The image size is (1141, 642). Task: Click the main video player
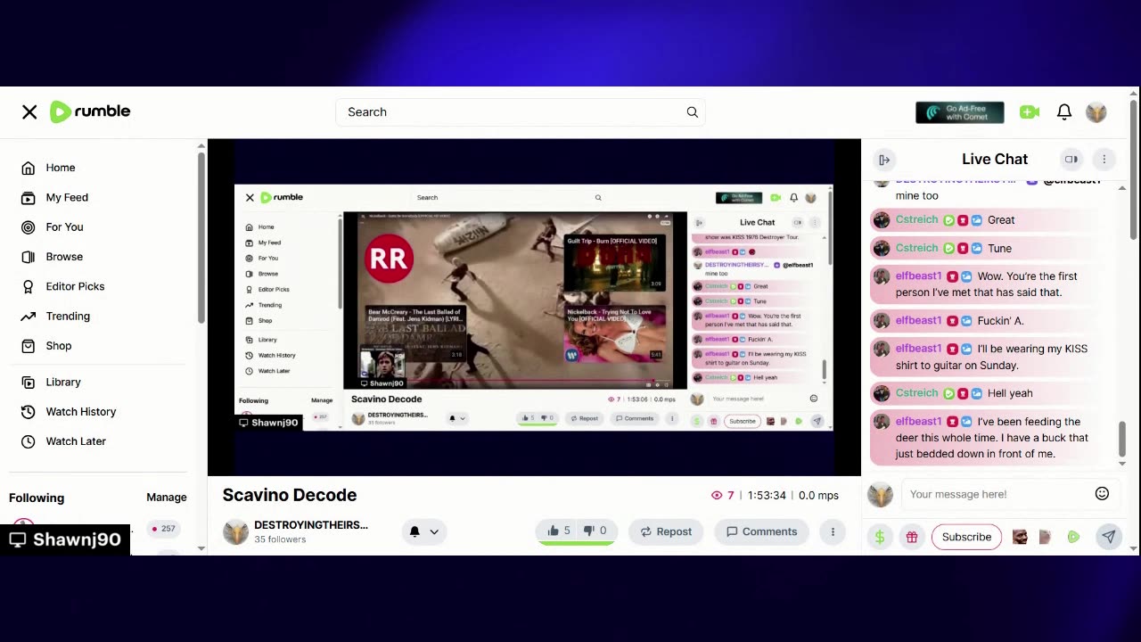click(534, 308)
